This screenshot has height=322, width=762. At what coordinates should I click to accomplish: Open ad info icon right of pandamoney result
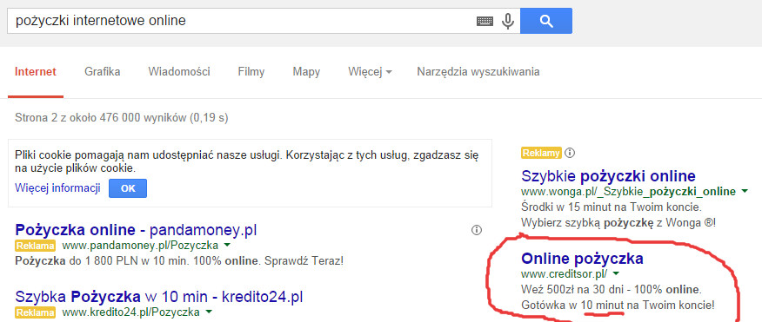click(477, 230)
